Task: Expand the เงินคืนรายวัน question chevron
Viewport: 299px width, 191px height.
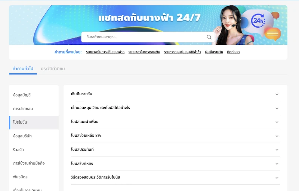Action: coord(277,94)
